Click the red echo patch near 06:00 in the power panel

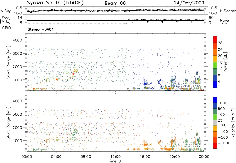pyautogui.click(x=73, y=74)
